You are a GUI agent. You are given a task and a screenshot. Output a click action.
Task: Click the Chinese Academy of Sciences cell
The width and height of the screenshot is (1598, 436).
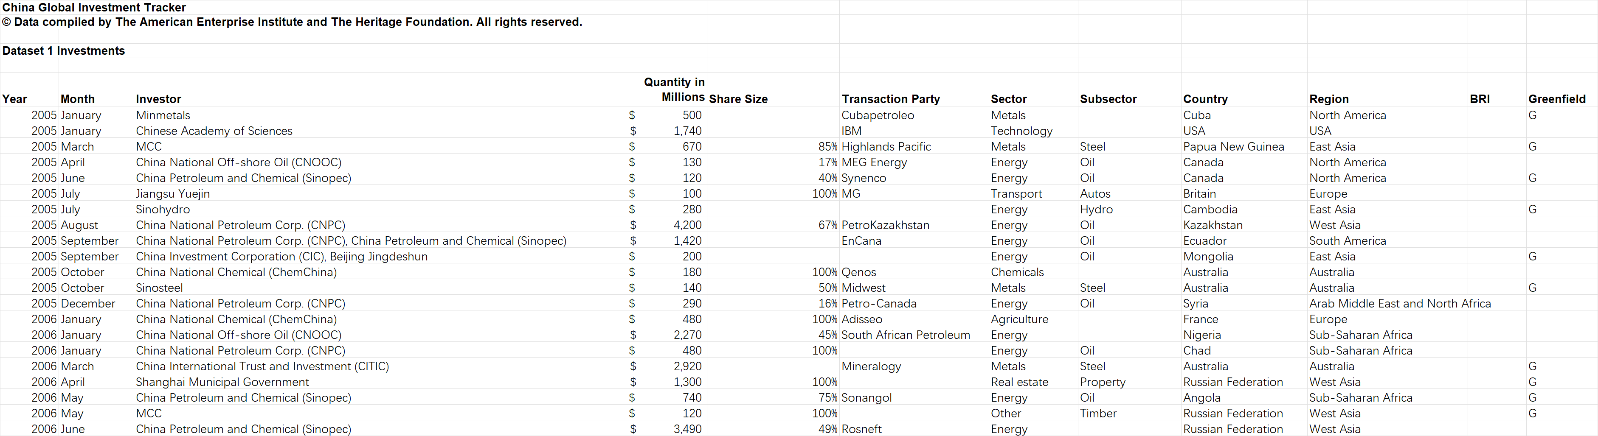214,131
